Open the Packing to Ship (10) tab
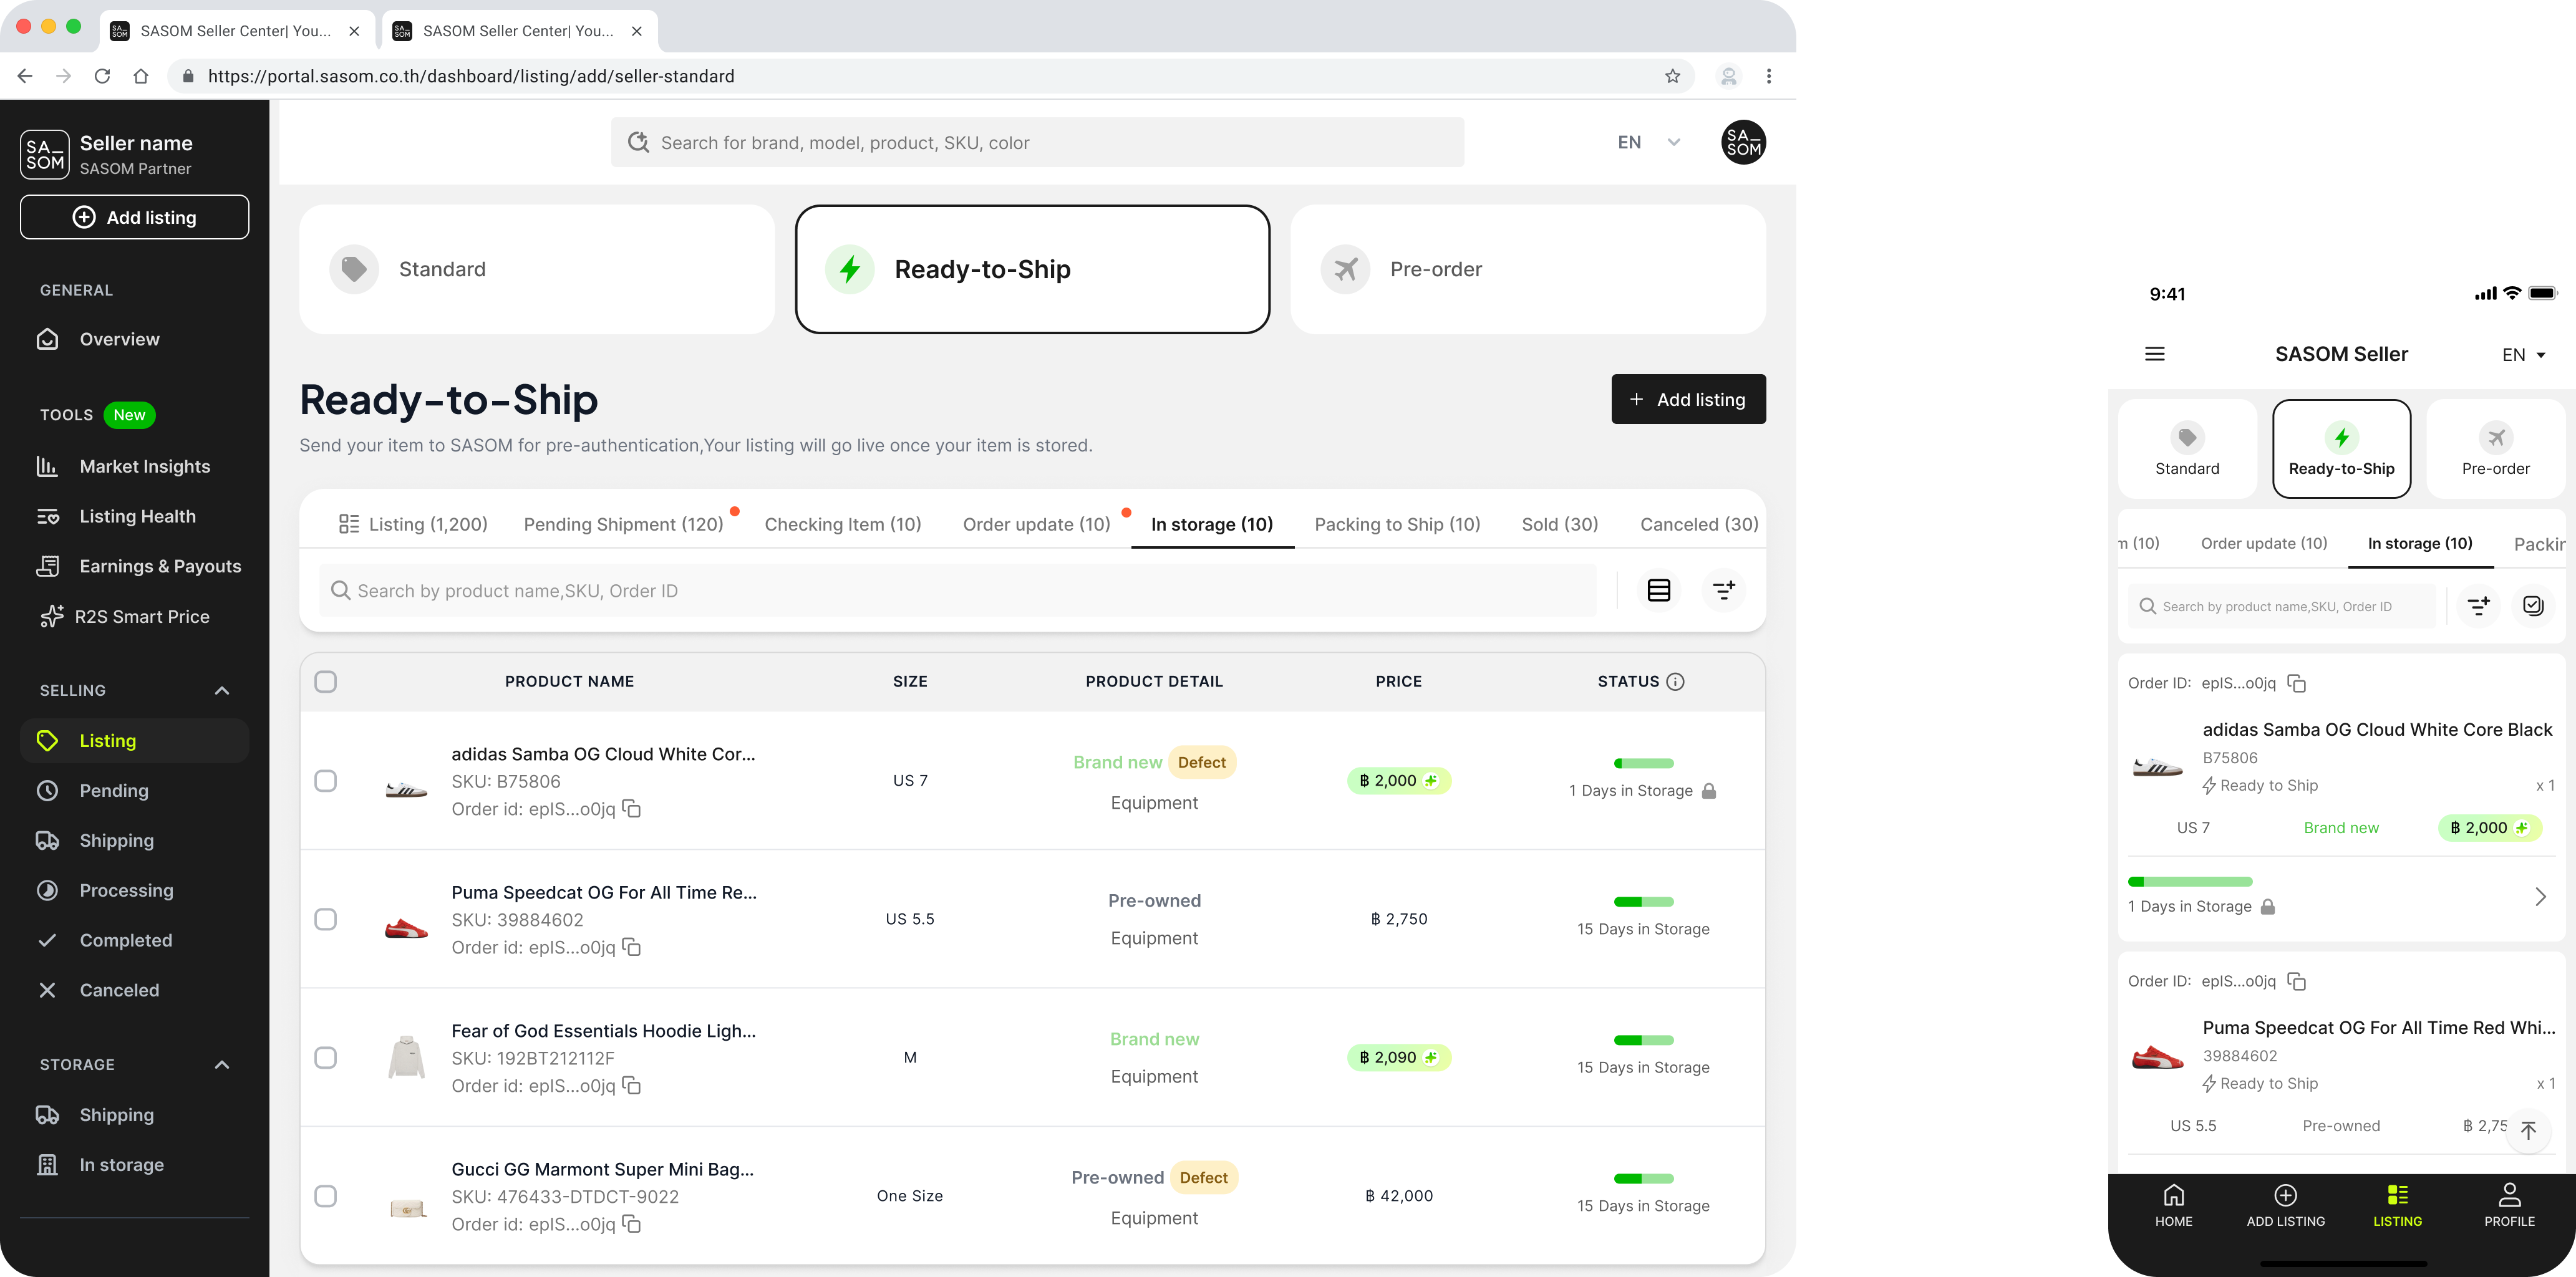The image size is (2576, 1277). click(x=1396, y=524)
